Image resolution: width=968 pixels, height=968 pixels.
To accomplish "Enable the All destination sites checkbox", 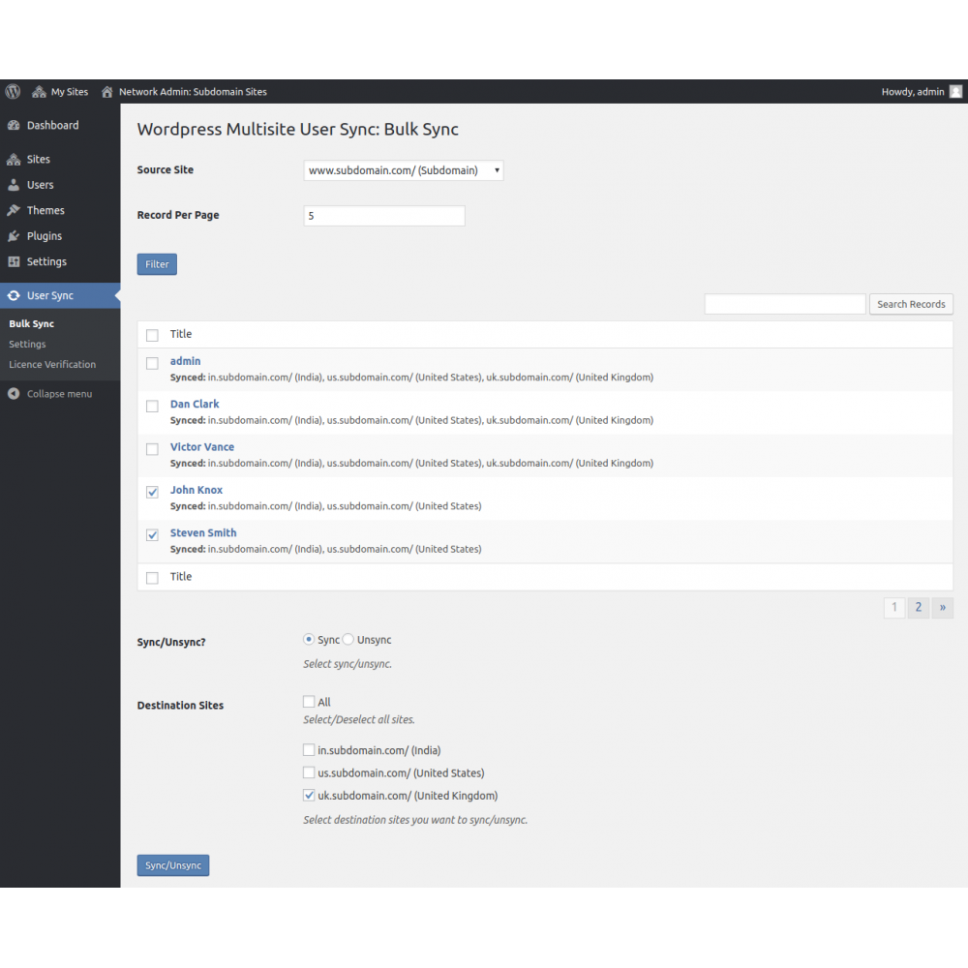I will 307,701.
